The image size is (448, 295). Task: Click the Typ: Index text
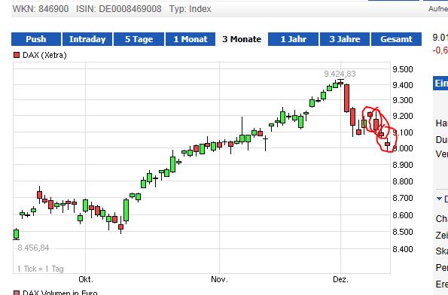(190, 9)
